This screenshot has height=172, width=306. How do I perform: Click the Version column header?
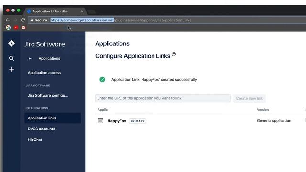point(262,110)
